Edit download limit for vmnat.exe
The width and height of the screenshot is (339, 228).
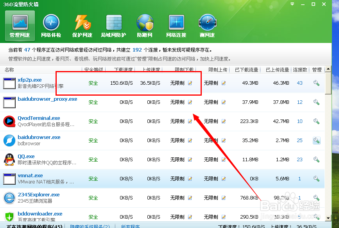pyautogui.click(x=190, y=178)
